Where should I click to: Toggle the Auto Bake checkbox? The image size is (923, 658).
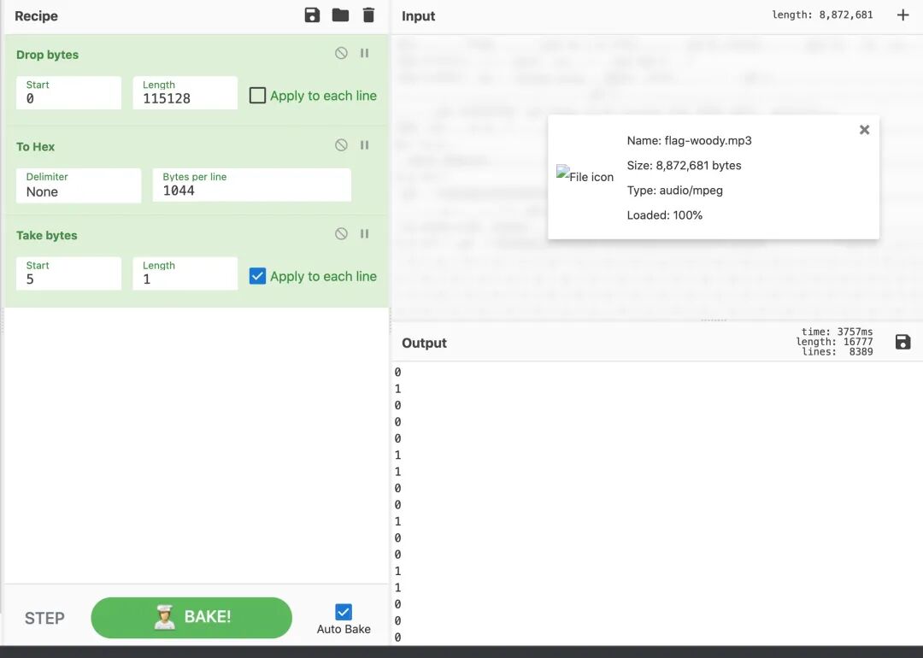344,612
